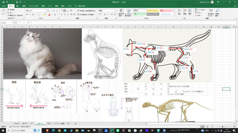Apply the green 良い cell style
238x133 pixels.
[x=140, y=14]
